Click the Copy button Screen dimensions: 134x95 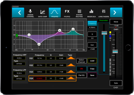pos(92,69)
